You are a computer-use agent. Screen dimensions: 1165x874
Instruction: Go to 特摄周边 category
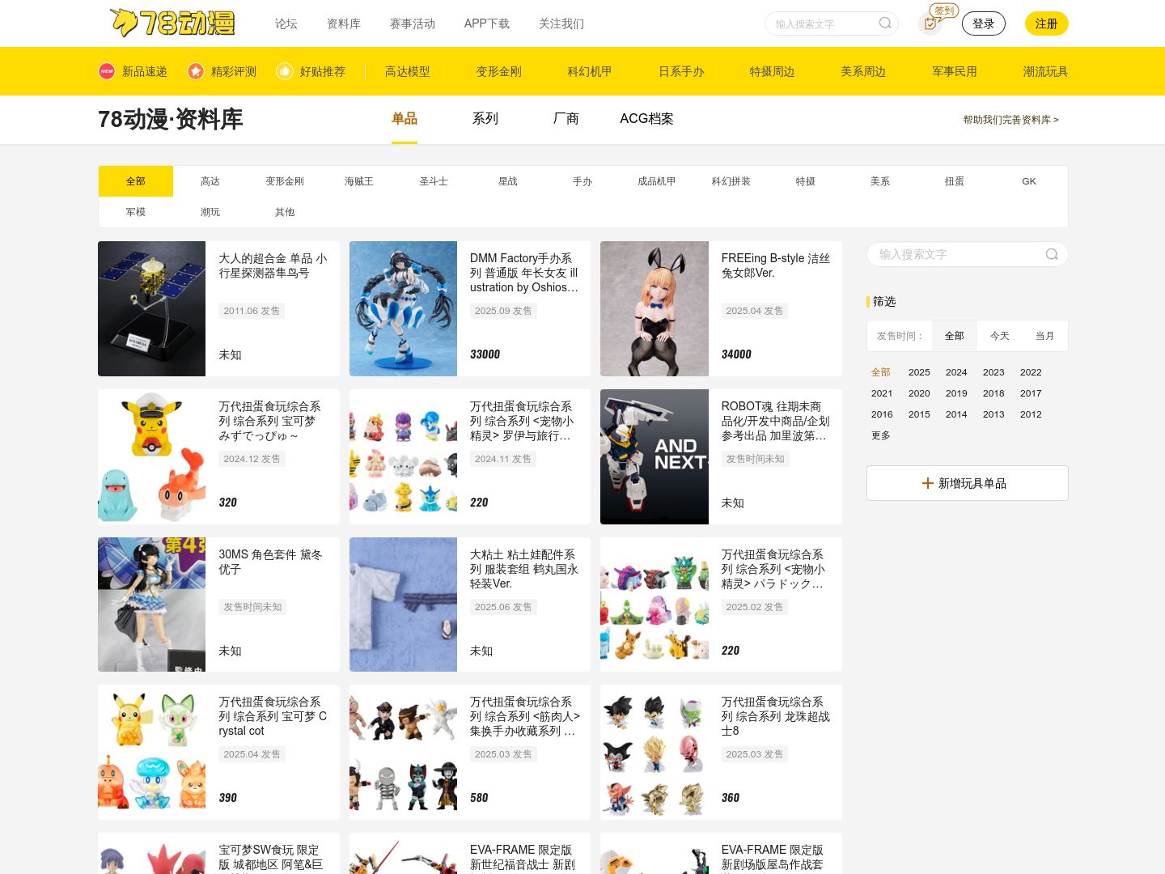point(773,71)
